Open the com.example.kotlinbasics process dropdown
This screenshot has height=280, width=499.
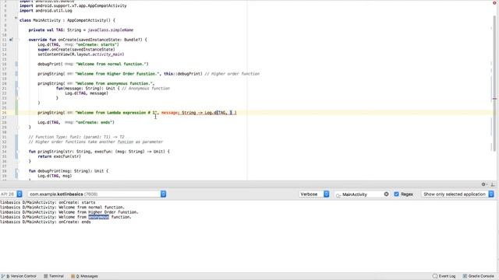coord(97,194)
